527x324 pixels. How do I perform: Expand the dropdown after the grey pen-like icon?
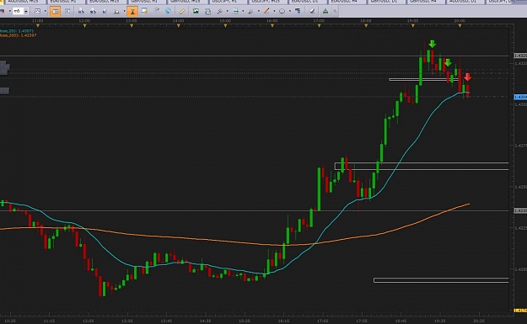[x=259, y=11]
